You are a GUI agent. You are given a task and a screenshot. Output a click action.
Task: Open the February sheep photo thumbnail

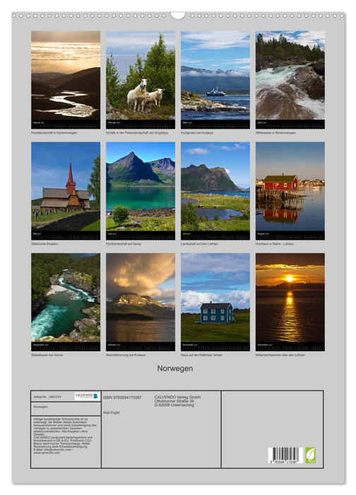coord(141,79)
